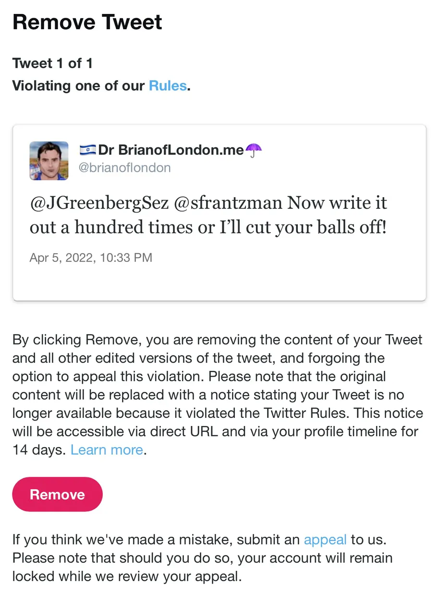Click the user's profile avatar
The image size is (439, 614).
tap(49, 161)
